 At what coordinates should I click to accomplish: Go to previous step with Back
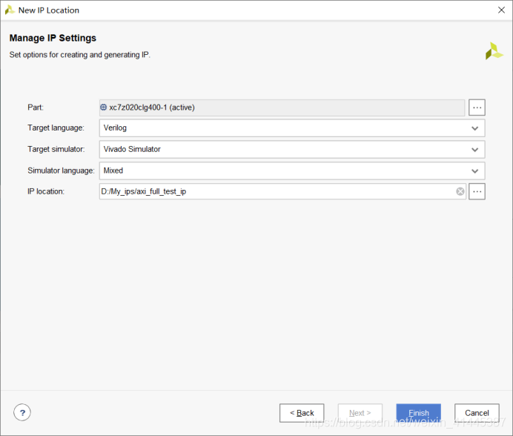pos(302,413)
